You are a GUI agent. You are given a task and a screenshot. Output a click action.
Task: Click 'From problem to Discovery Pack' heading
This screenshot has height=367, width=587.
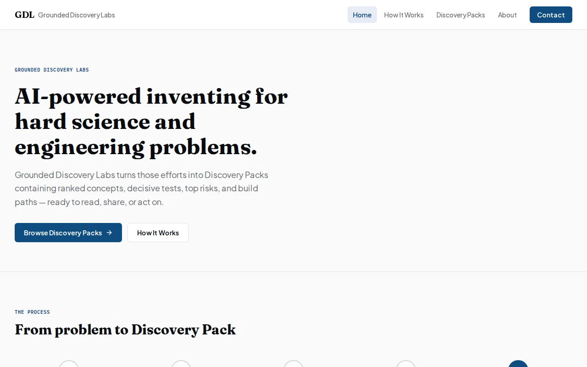point(125,329)
